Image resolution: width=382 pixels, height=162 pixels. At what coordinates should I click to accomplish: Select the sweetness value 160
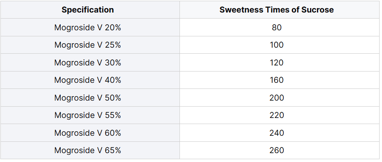tap(277, 80)
